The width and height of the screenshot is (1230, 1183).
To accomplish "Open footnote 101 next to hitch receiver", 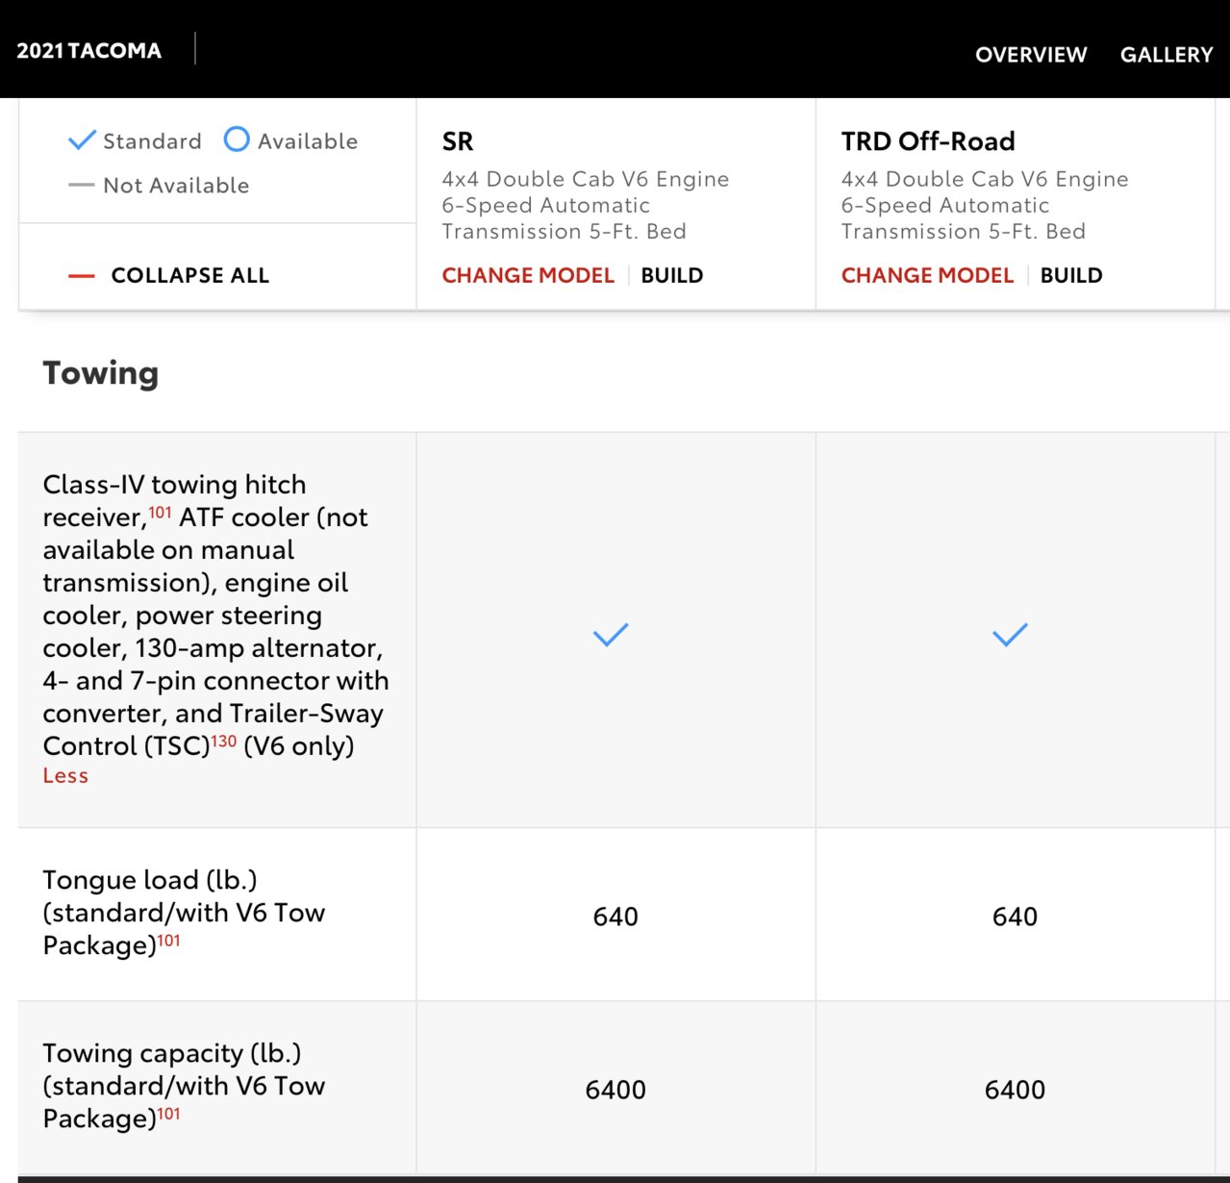I will pyautogui.click(x=161, y=512).
